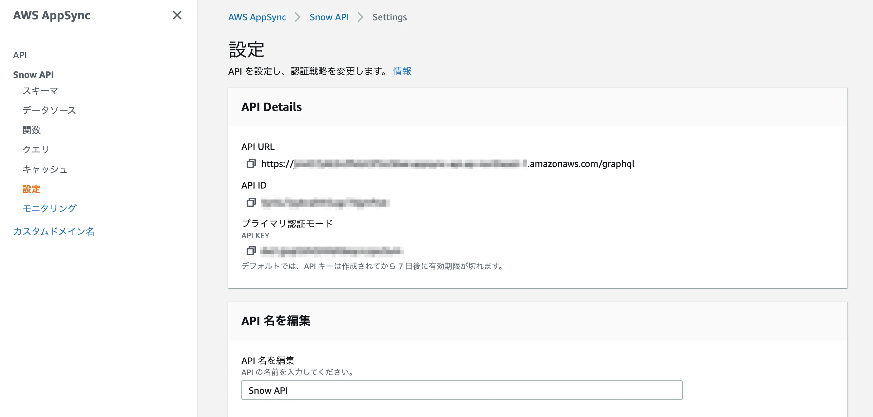Go to データソース in the sidebar
The image size is (873, 417).
(49, 110)
